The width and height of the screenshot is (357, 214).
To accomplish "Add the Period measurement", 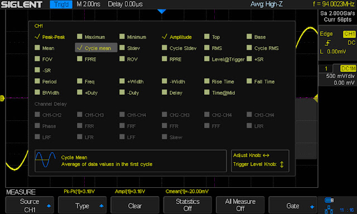I will 37,81.
